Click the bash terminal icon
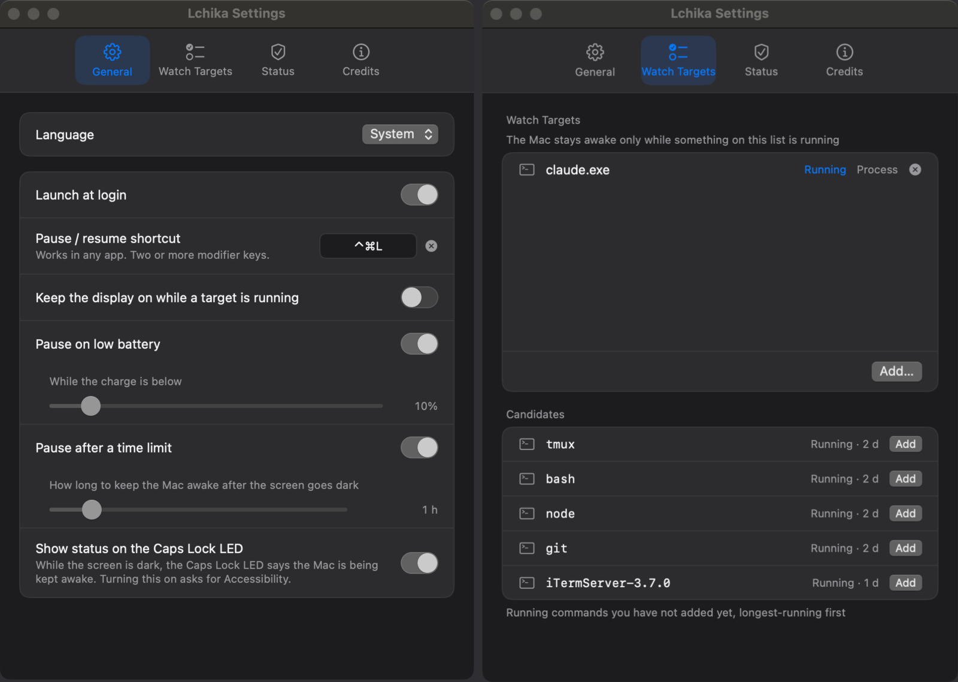 527,479
